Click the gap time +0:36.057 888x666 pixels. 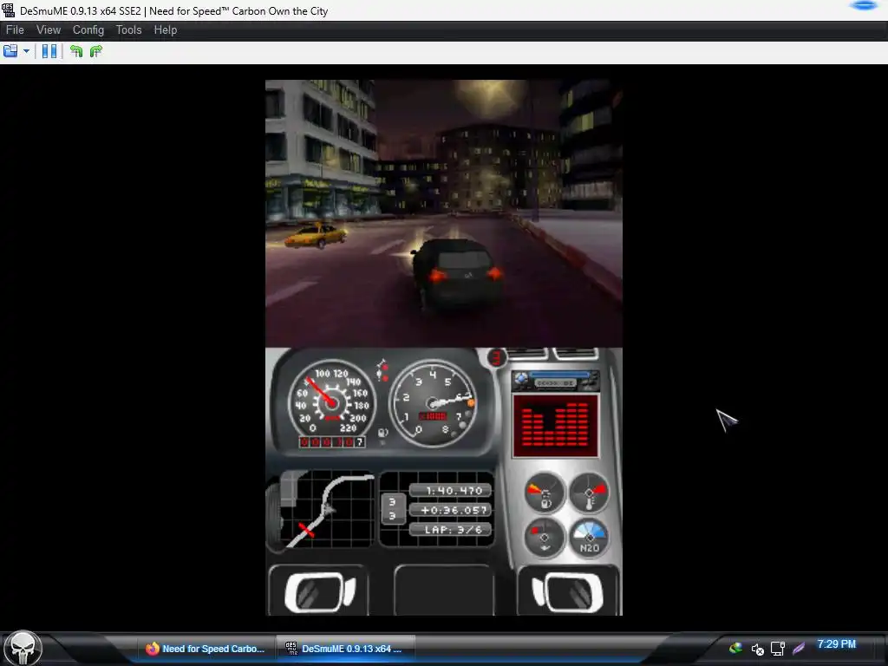(x=451, y=510)
